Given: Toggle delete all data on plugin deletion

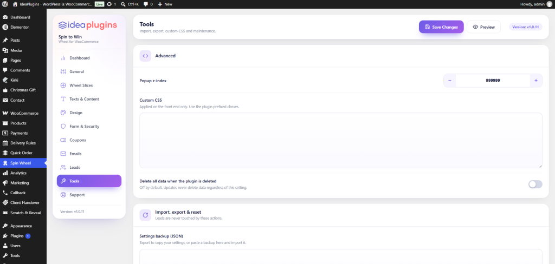Looking at the screenshot, I should (x=535, y=184).
